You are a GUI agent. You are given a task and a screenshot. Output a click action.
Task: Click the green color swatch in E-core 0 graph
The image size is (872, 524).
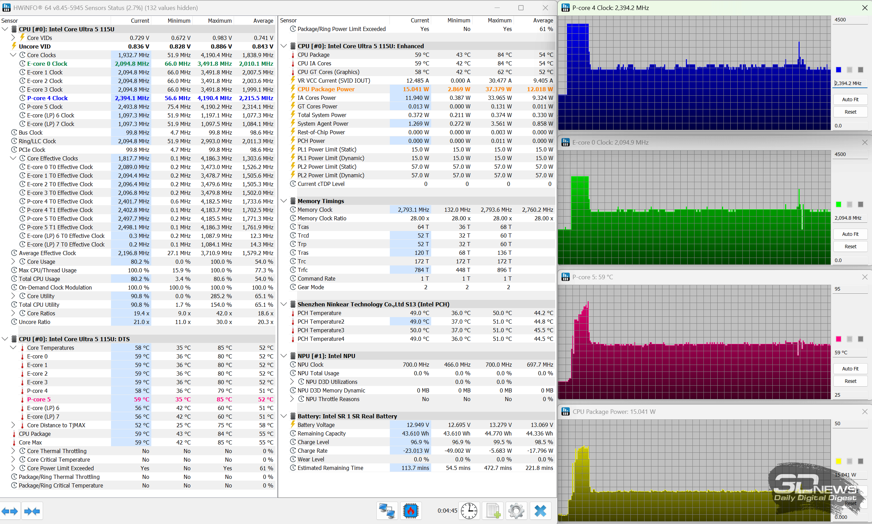coord(839,205)
